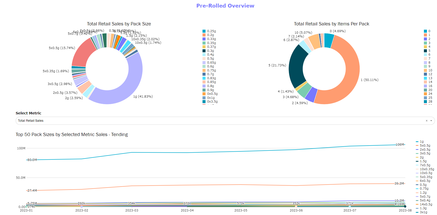Toggle the 0.33g pack size legend item

211,39
